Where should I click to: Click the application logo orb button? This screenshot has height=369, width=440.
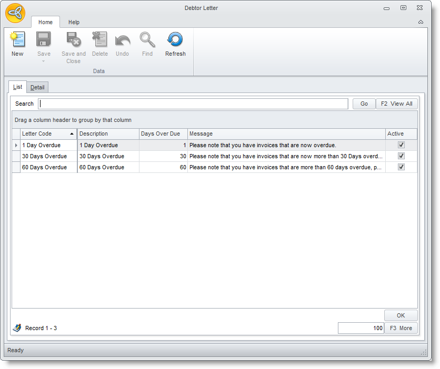coord(16,13)
